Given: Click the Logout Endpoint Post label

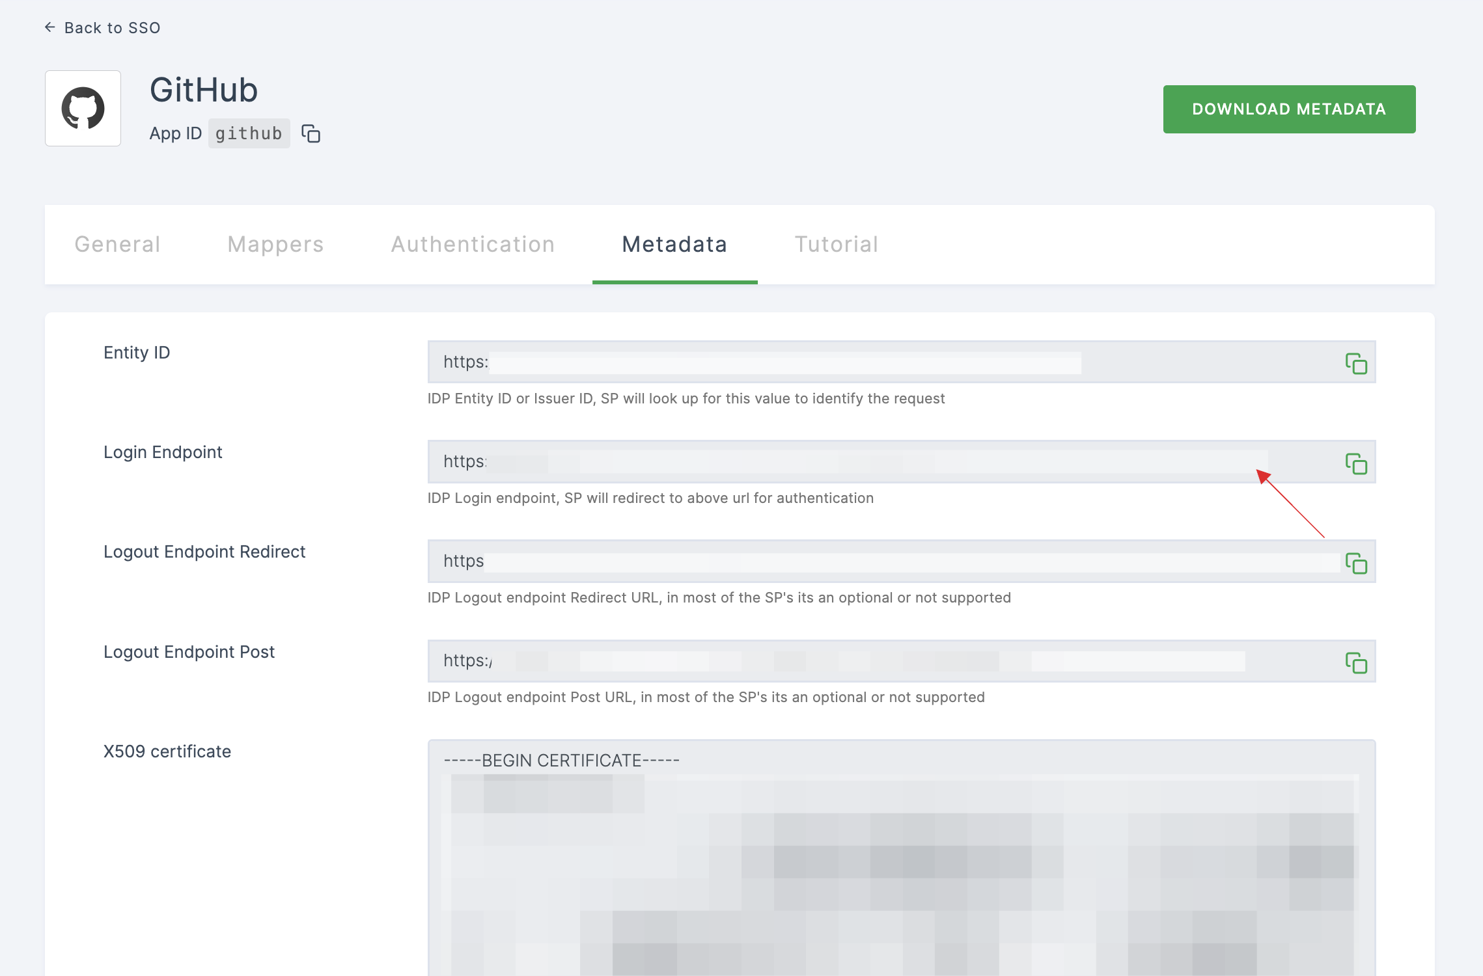Looking at the screenshot, I should 189,652.
